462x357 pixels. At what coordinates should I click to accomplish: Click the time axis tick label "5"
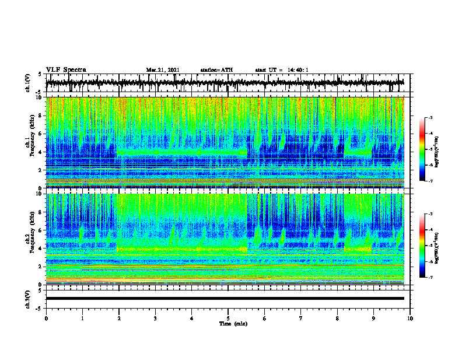[228, 318]
